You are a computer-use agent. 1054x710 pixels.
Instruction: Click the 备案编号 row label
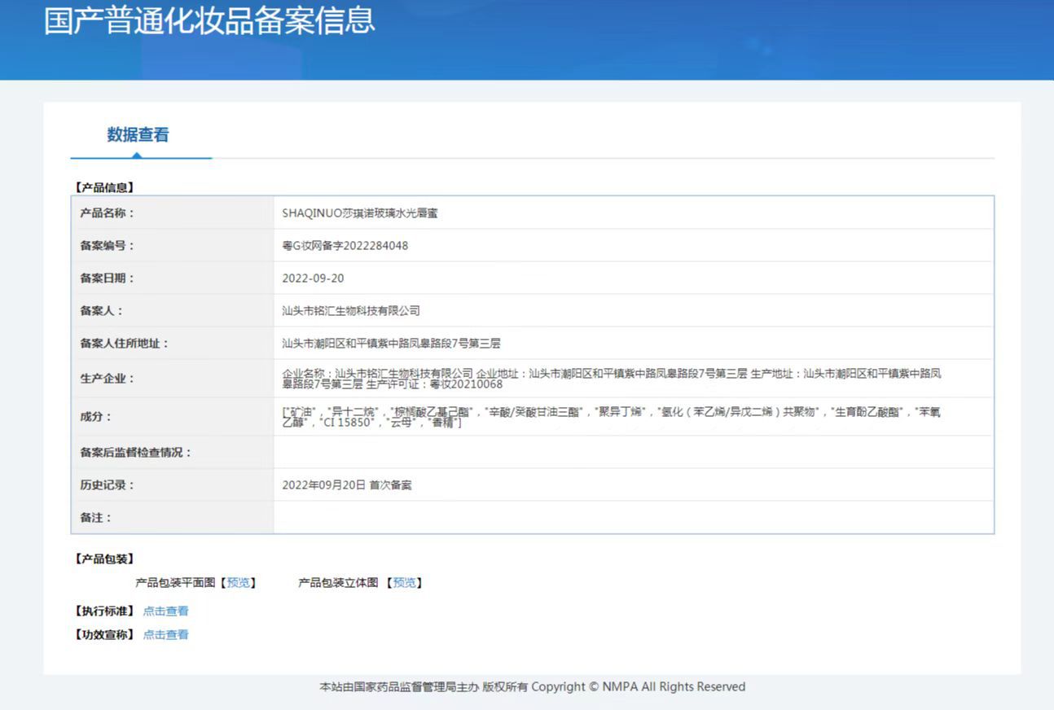pyautogui.click(x=107, y=246)
